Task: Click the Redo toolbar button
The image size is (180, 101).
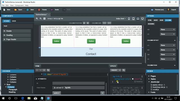Action: click(67, 10)
